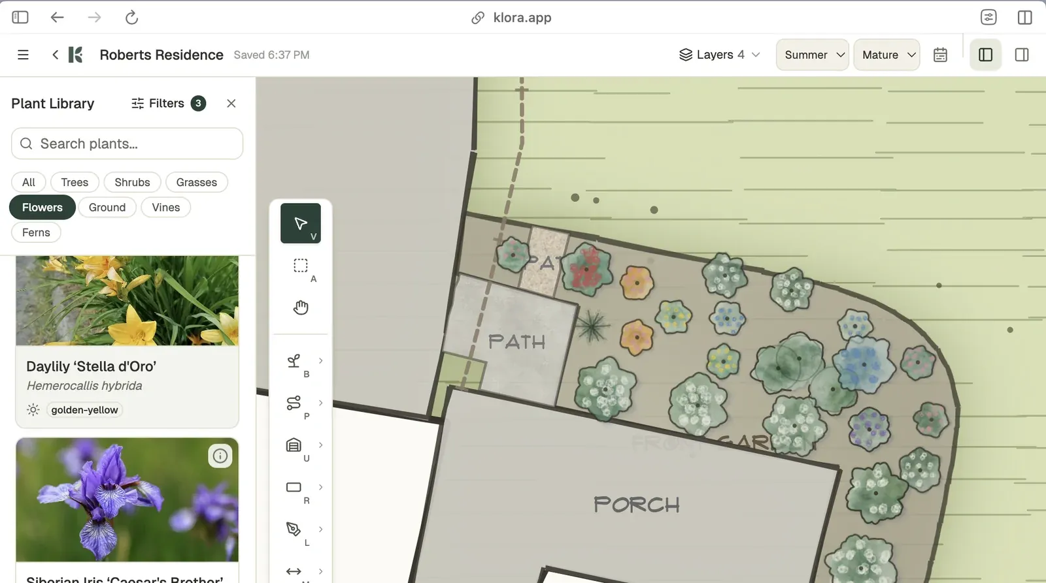
Task: Select the Ferns category chip
Action: pyautogui.click(x=36, y=232)
